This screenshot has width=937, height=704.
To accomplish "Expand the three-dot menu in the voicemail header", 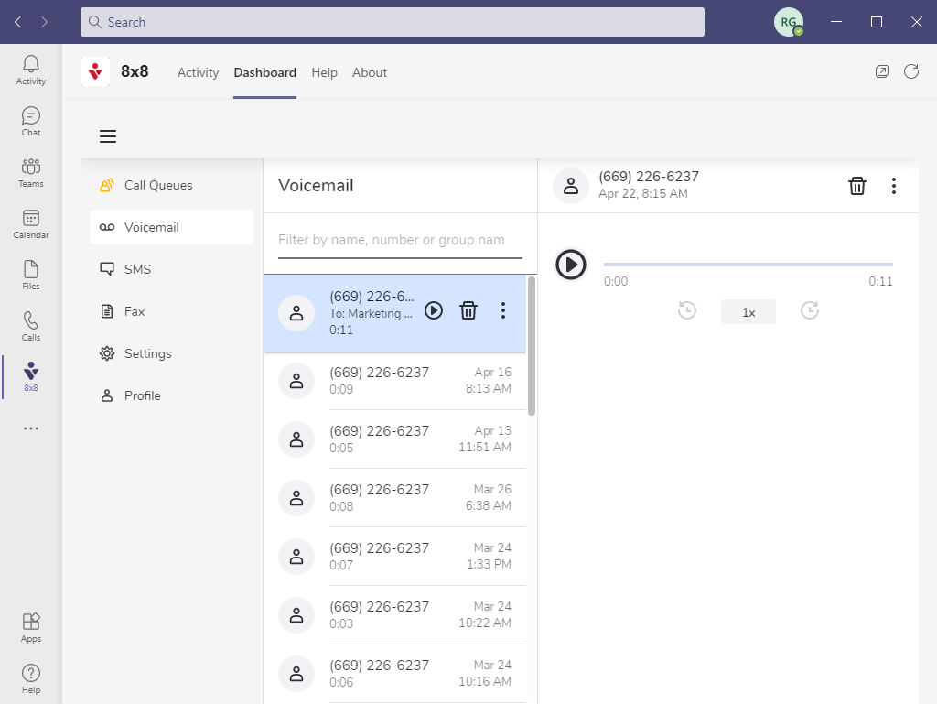I will point(894,186).
